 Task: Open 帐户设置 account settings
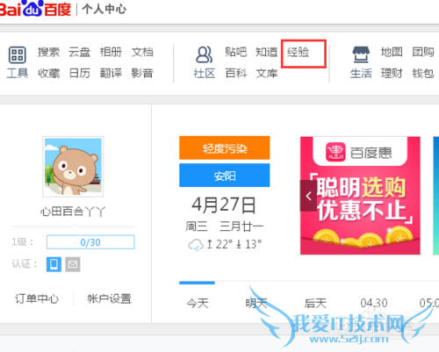click(109, 298)
